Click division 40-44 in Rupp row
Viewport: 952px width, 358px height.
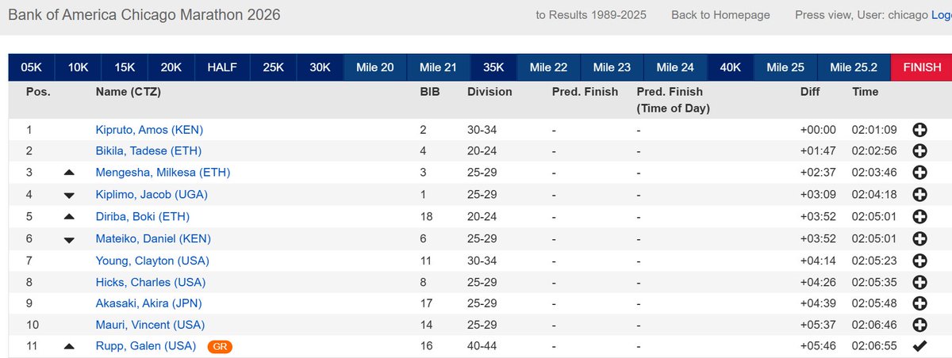tap(483, 346)
